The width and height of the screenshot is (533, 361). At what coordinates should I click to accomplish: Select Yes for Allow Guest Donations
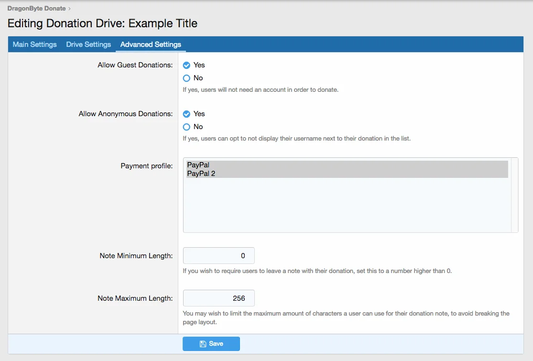click(x=187, y=65)
